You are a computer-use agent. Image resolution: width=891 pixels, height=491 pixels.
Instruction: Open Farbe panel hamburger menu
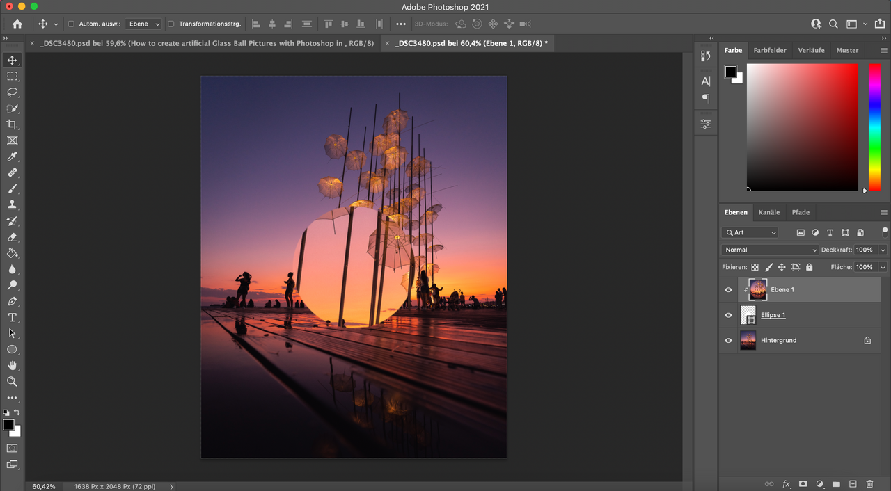[884, 50]
